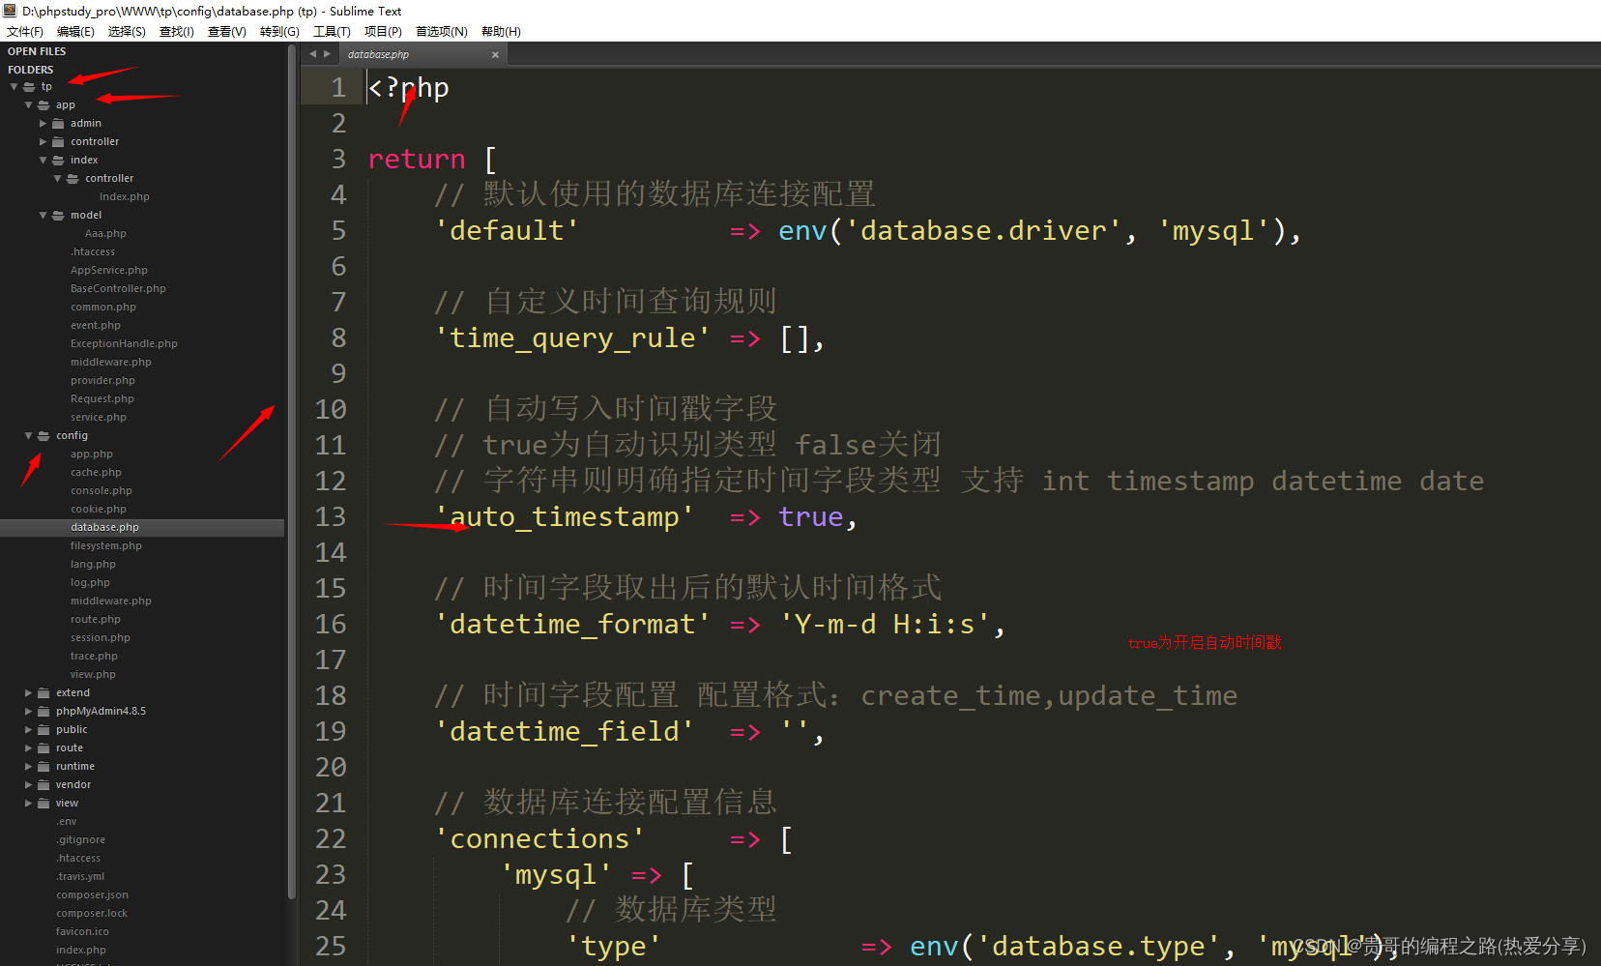1601x966 pixels.
Task: Open the 查看(V) menu
Action: pyautogui.click(x=227, y=32)
